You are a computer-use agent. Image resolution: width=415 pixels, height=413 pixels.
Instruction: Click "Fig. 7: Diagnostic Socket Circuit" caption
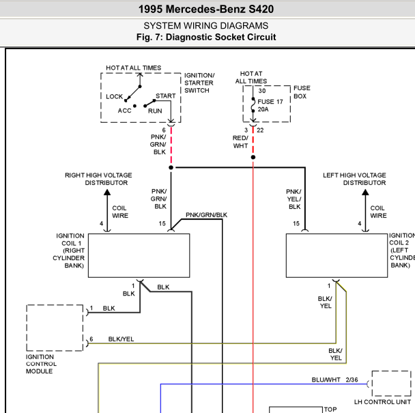tap(206, 37)
